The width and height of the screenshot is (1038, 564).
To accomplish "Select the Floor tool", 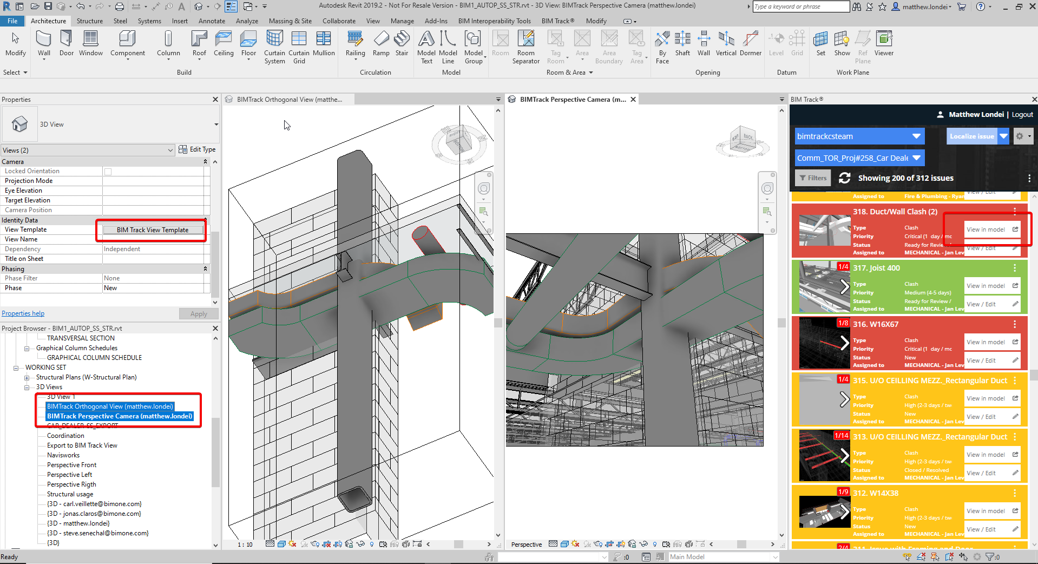I will point(248,43).
